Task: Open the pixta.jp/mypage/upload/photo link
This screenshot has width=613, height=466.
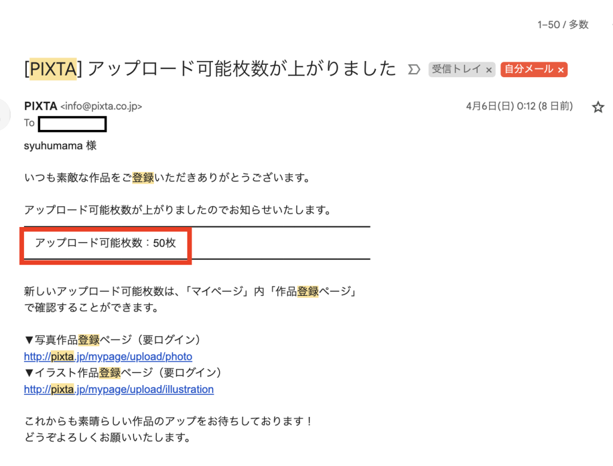Action: click(108, 357)
